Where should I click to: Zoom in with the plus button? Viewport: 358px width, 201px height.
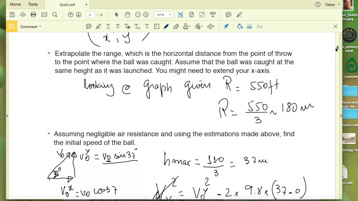[146, 15]
